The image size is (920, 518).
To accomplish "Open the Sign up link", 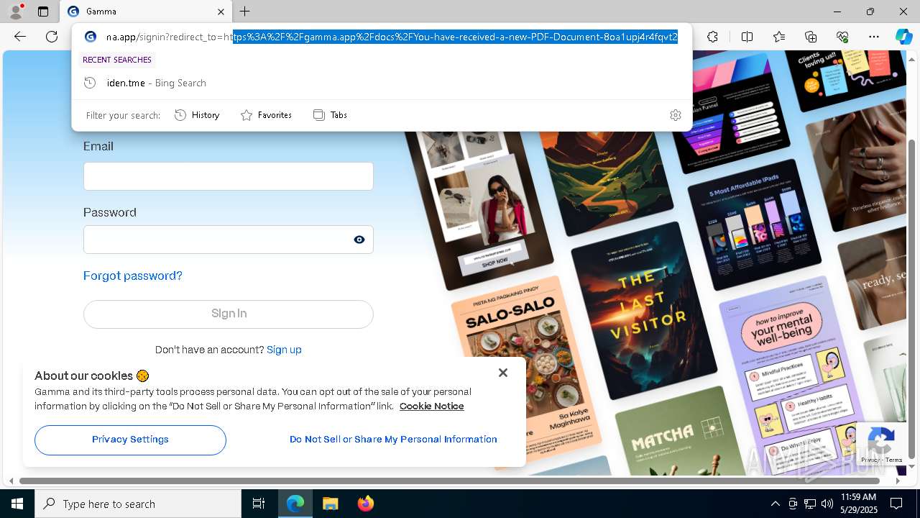I will point(284,350).
